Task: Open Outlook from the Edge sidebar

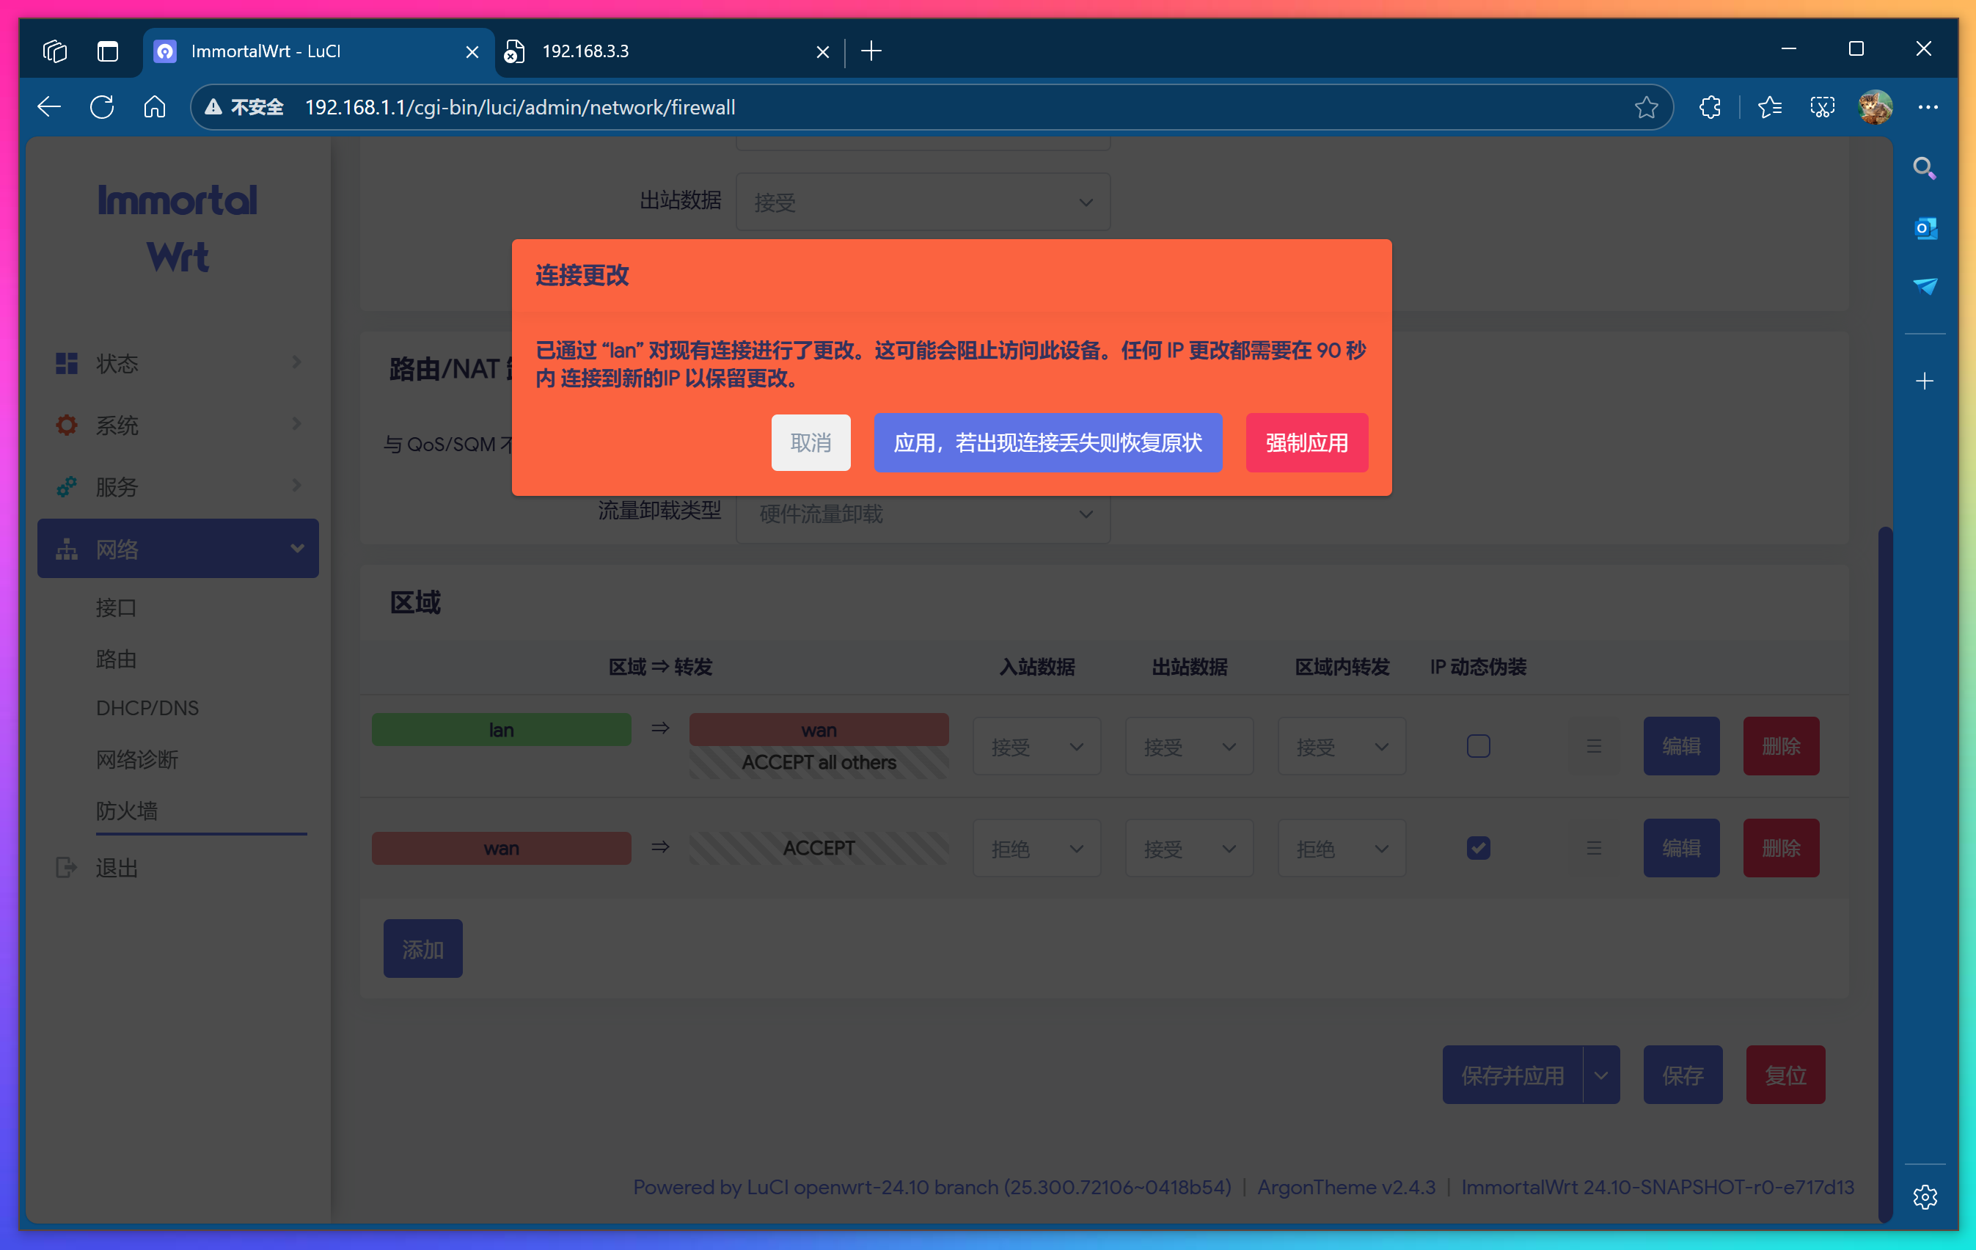Action: (x=1925, y=228)
